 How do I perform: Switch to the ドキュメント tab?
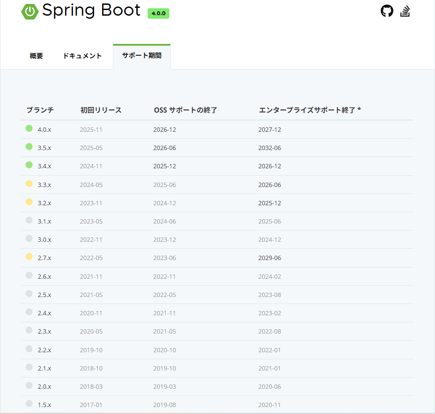tap(82, 56)
